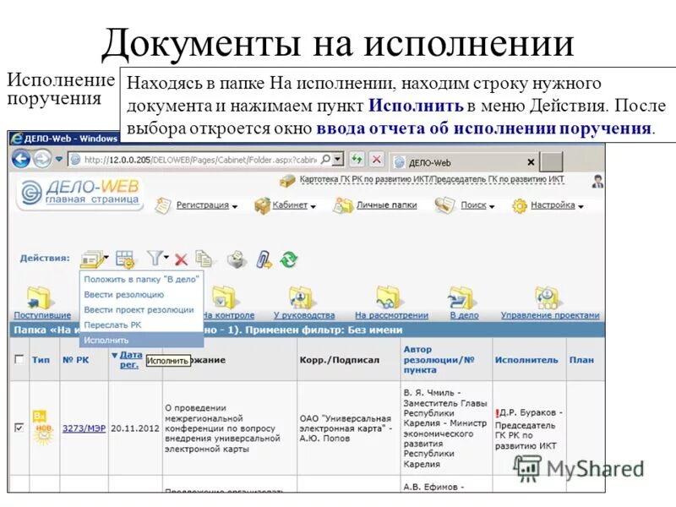
Task: Choose Исполнить in the actions menu
Action: 141,341
